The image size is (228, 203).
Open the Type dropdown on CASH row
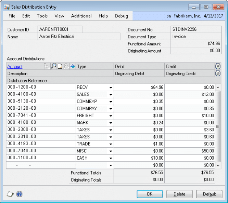click(111, 158)
